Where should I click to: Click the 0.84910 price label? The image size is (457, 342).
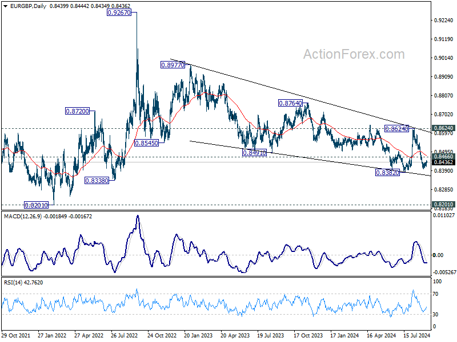[254, 153]
